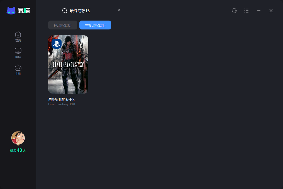Clear the search text with the x

[119, 10]
